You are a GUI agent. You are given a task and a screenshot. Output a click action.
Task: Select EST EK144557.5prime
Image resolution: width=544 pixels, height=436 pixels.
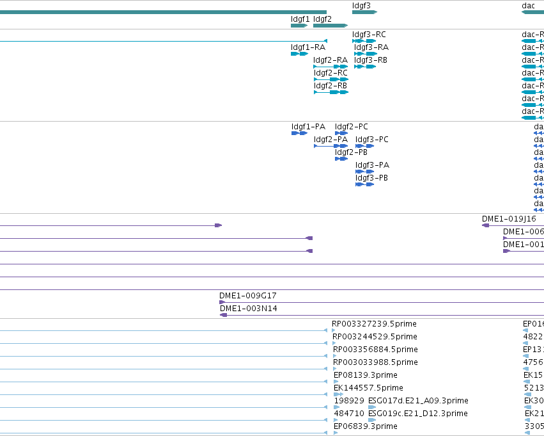[368, 388]
